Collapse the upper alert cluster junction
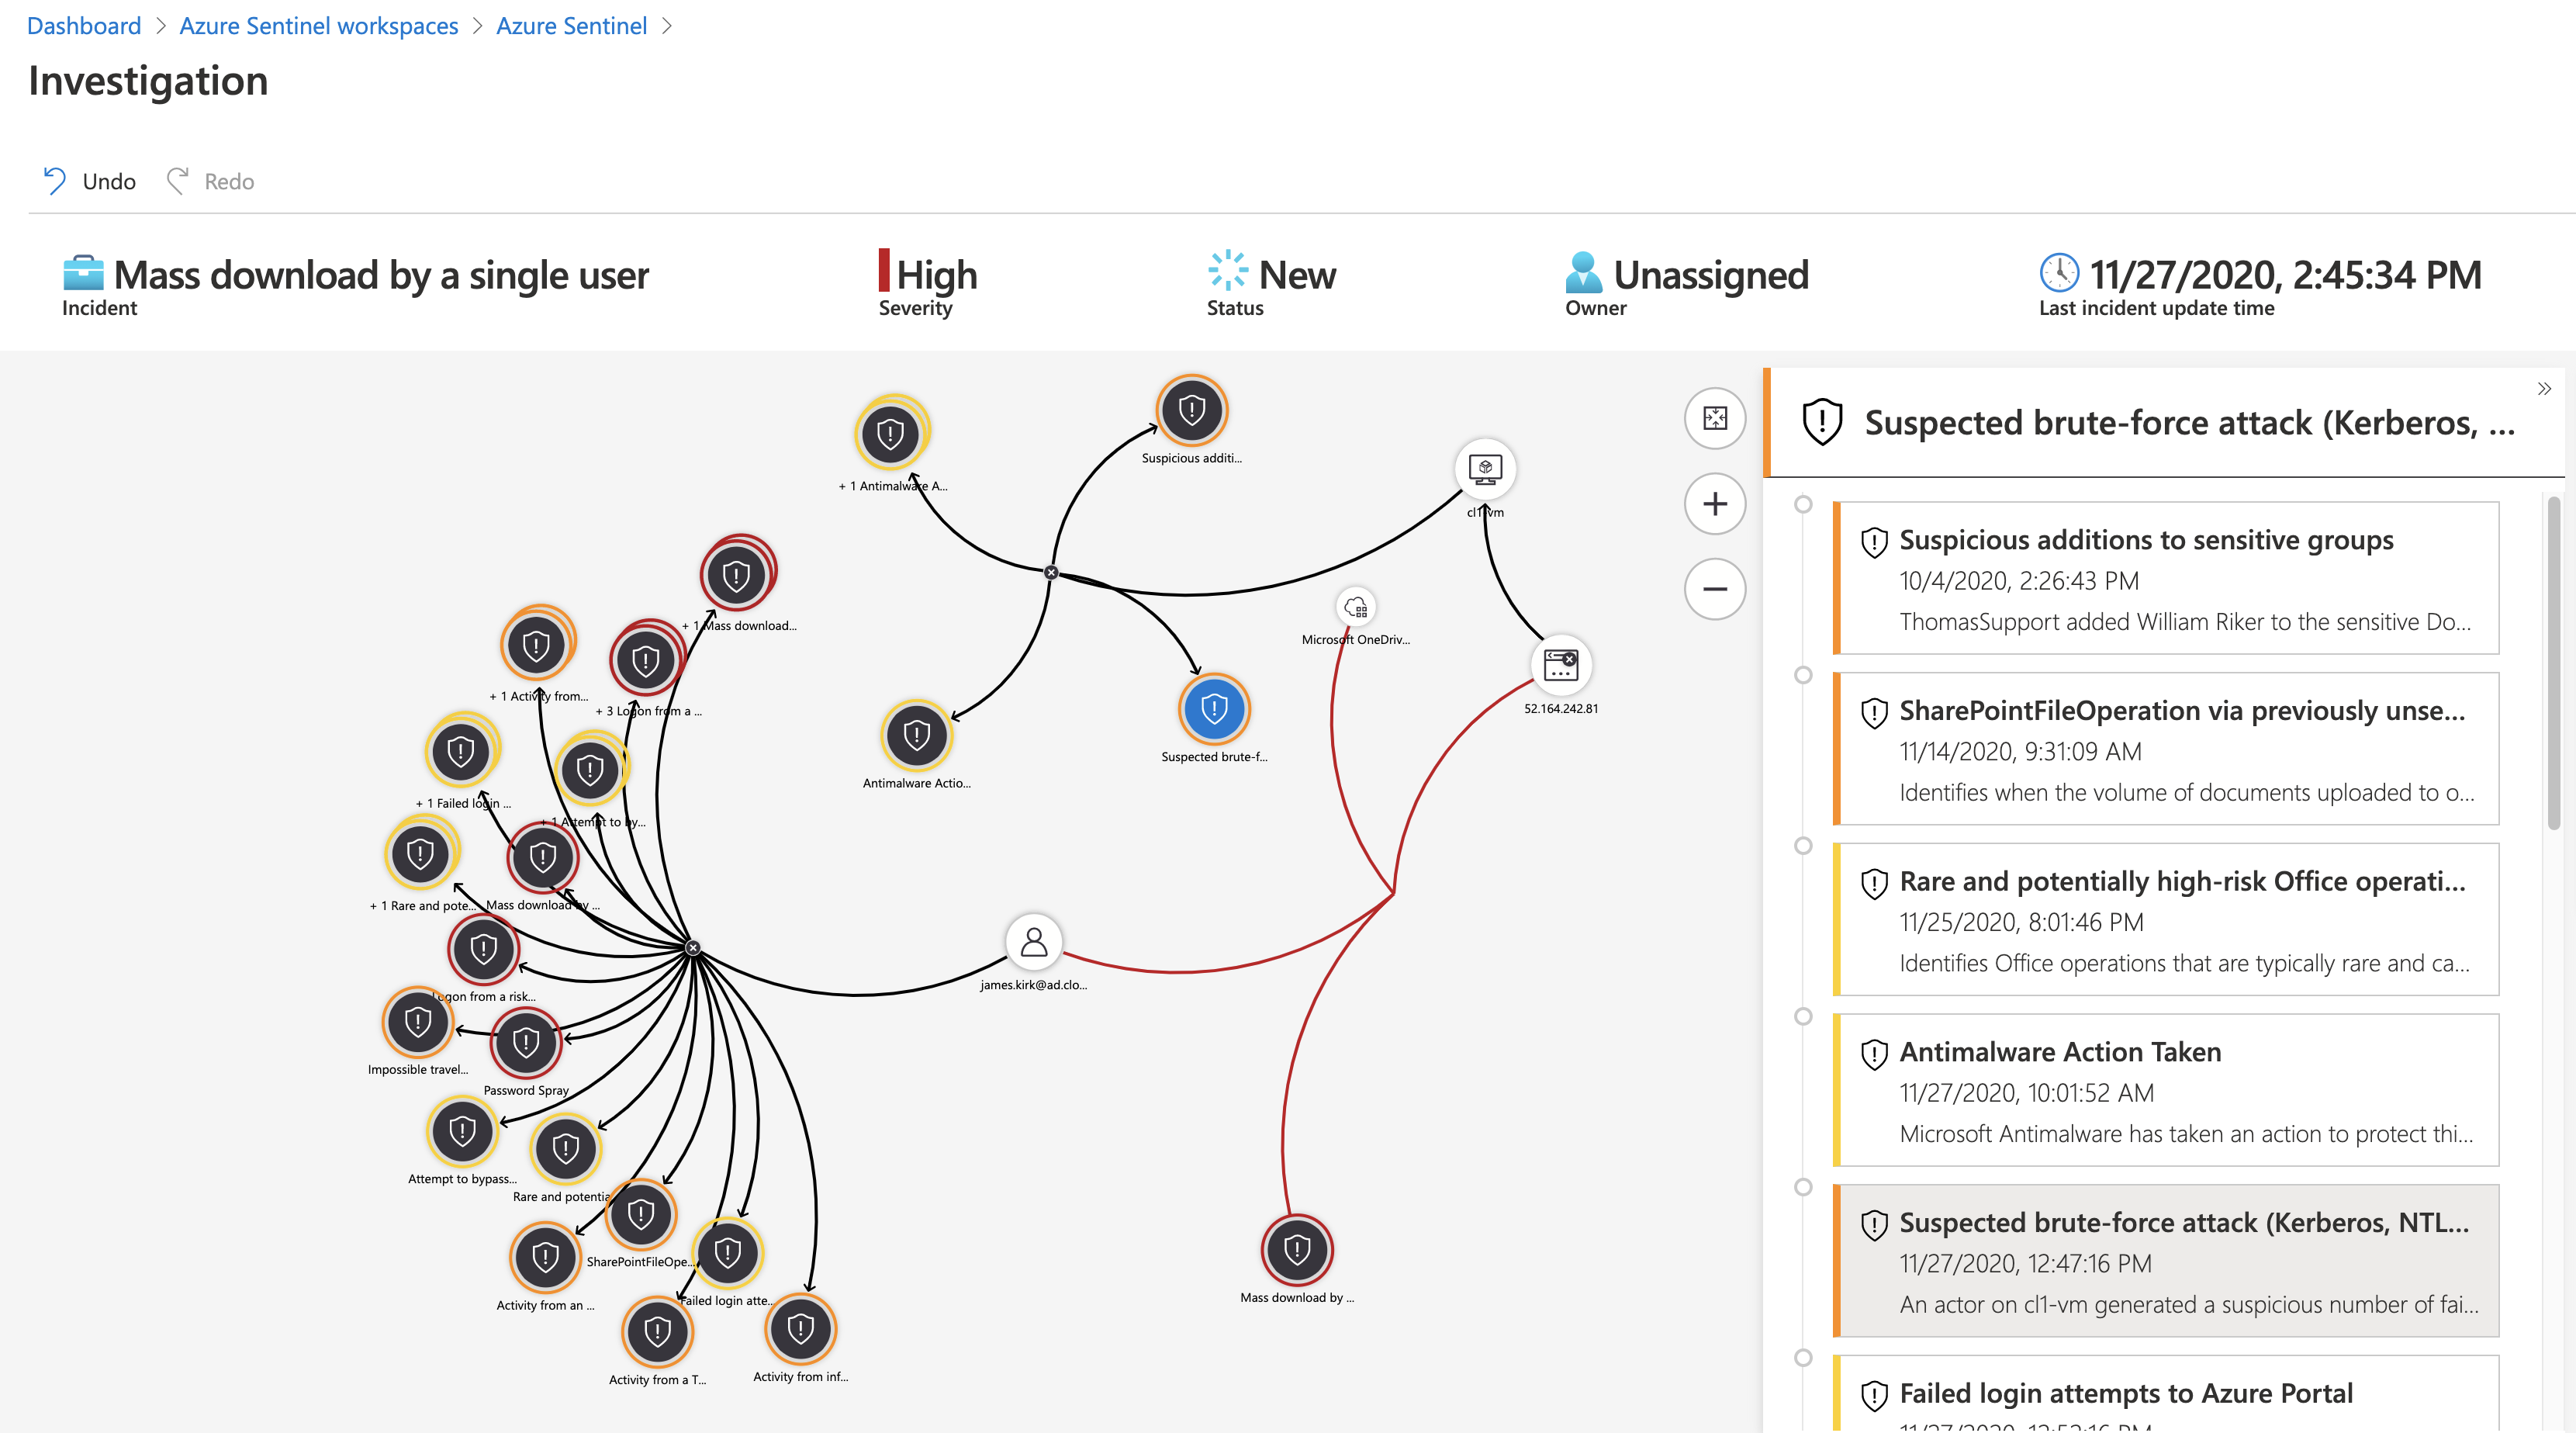 point(1051,572)
